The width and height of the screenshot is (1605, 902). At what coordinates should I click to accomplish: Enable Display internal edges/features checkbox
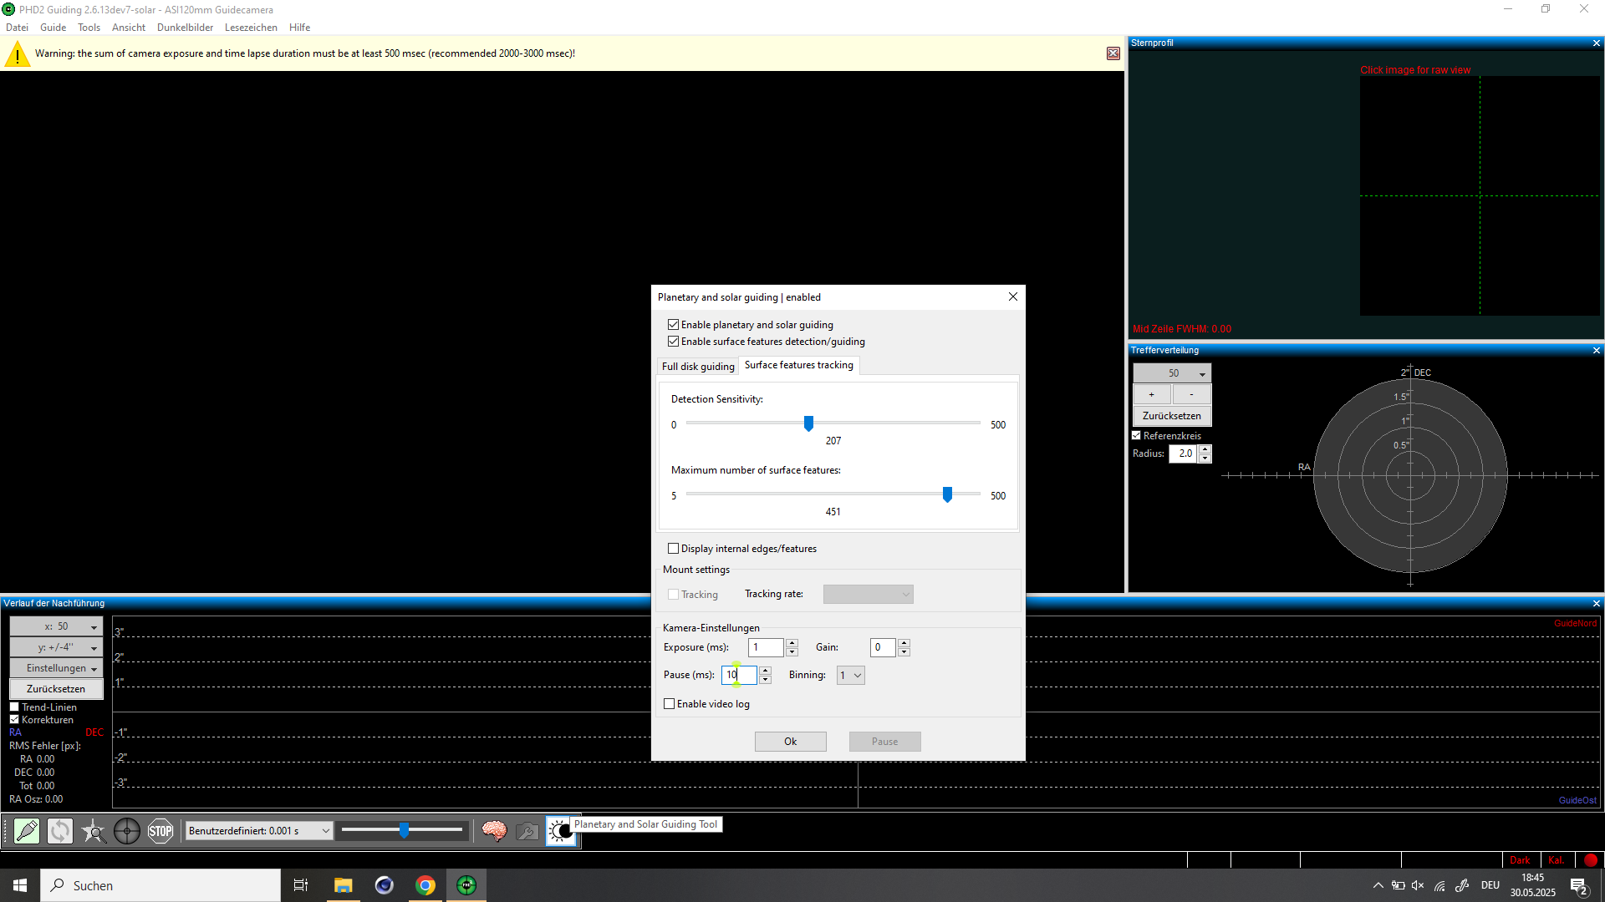[673, 549]
